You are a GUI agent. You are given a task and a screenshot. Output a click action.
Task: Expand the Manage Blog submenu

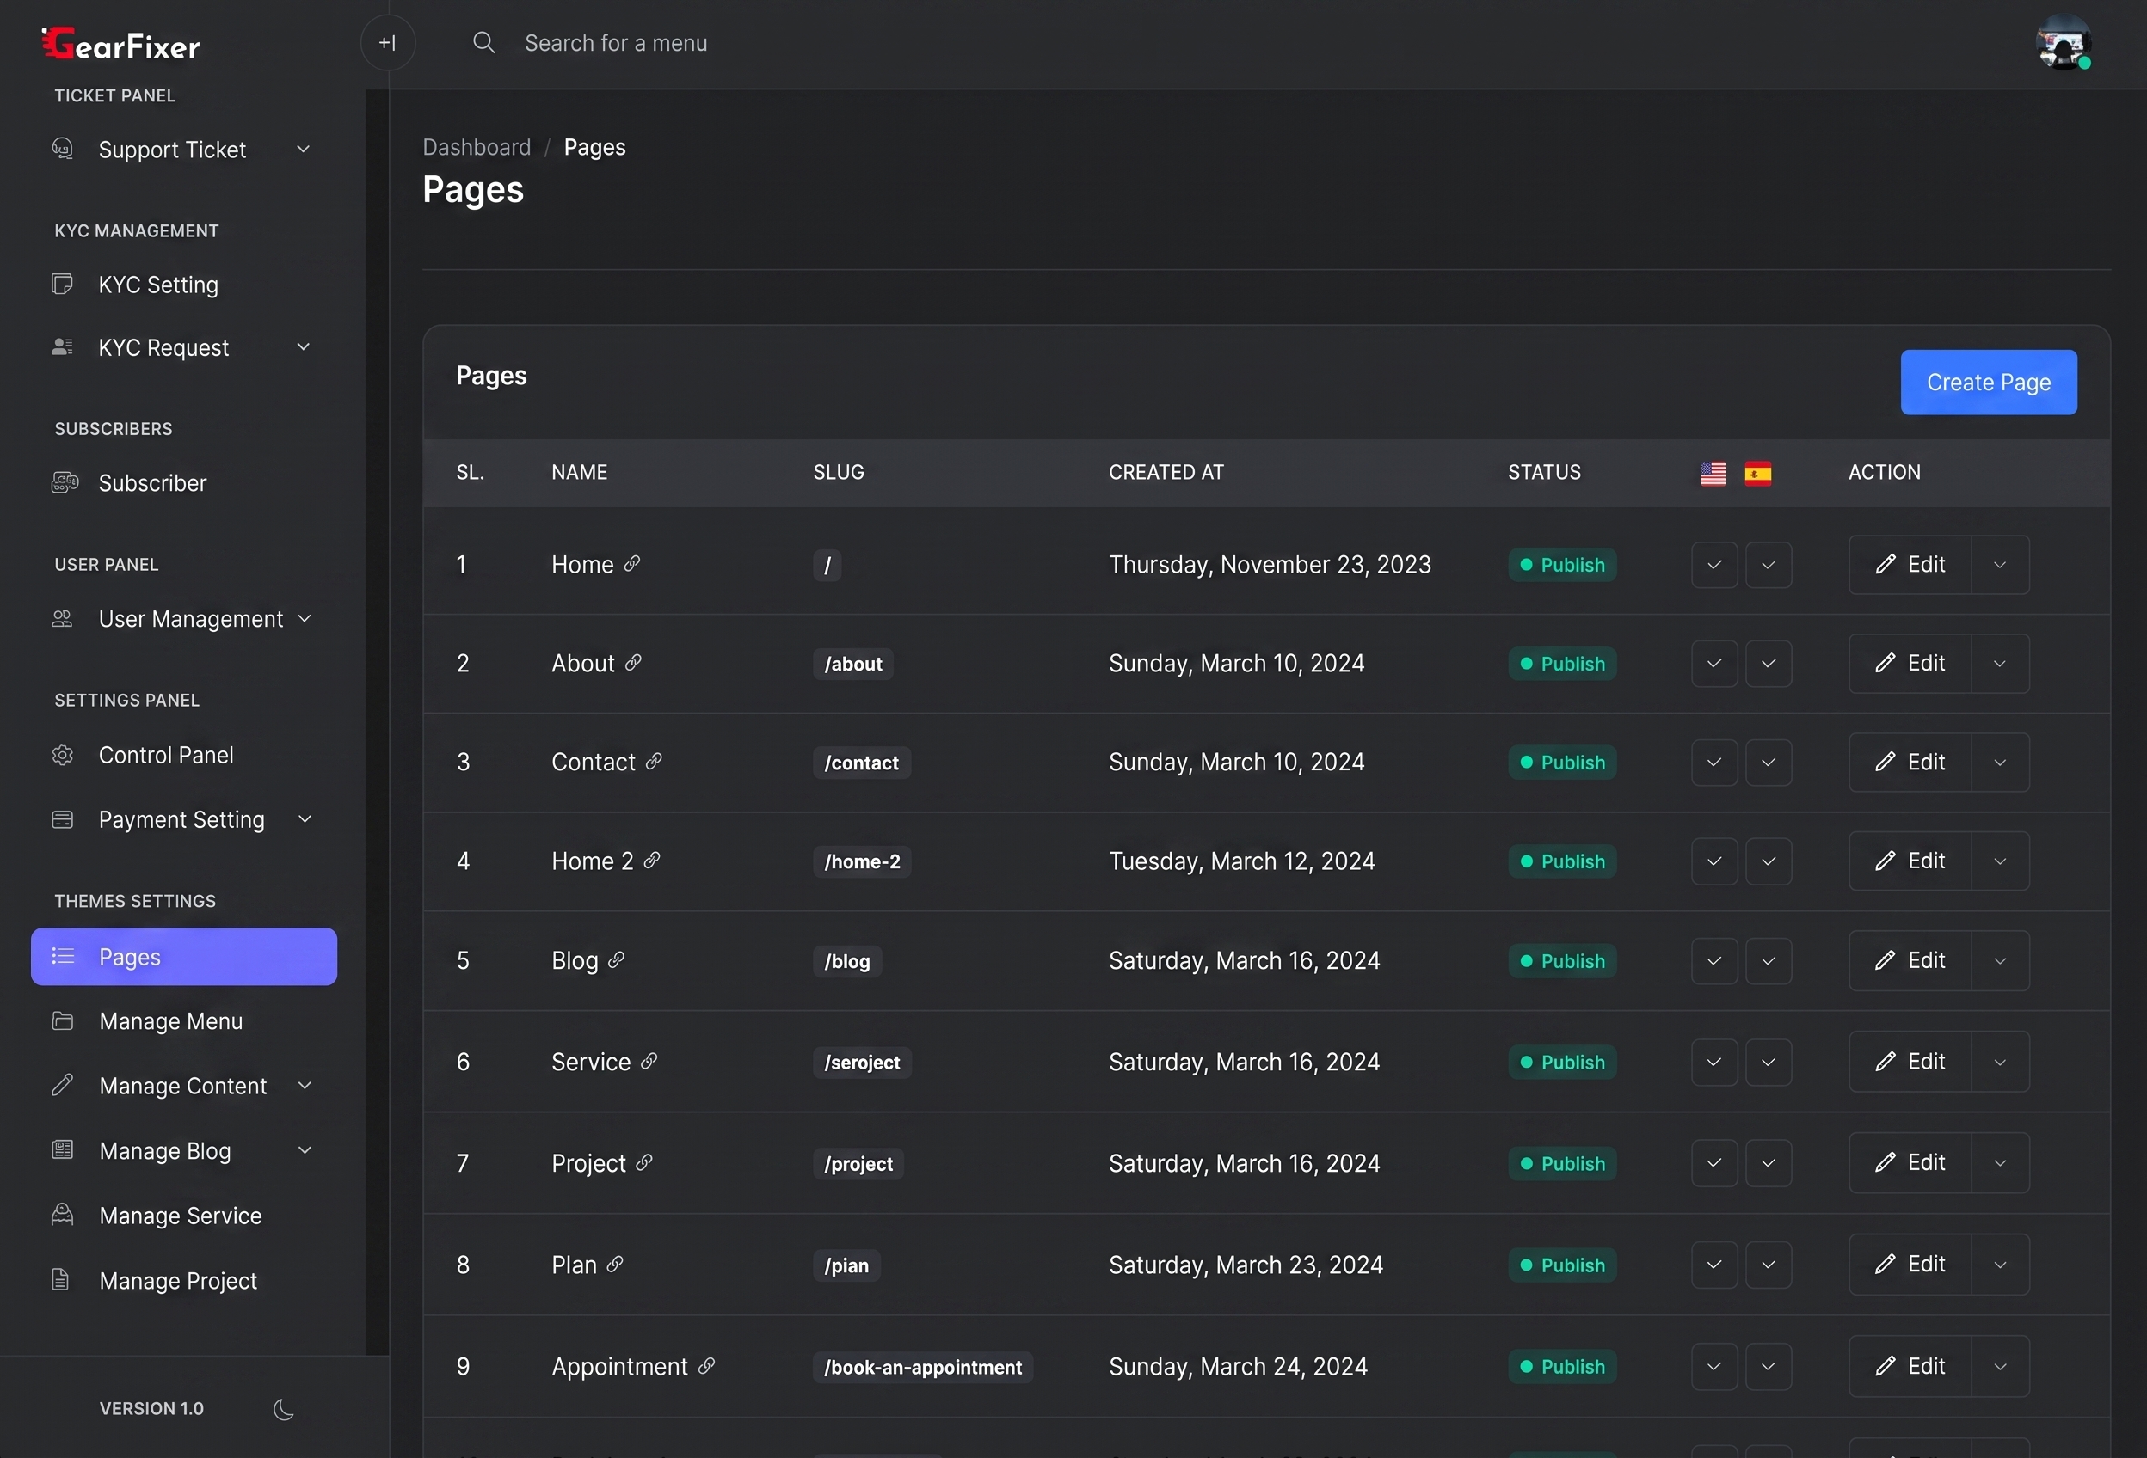tap(305, 1149)
